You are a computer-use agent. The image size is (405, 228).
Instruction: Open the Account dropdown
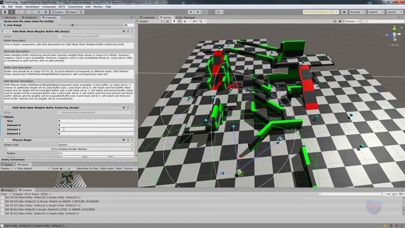point(357,12)
